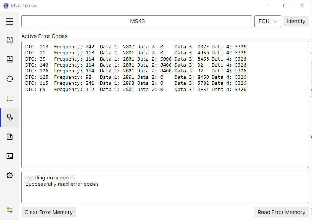Select the DTC: 140 row
Screen dimensions: 312x220
(x=136, y=65)
